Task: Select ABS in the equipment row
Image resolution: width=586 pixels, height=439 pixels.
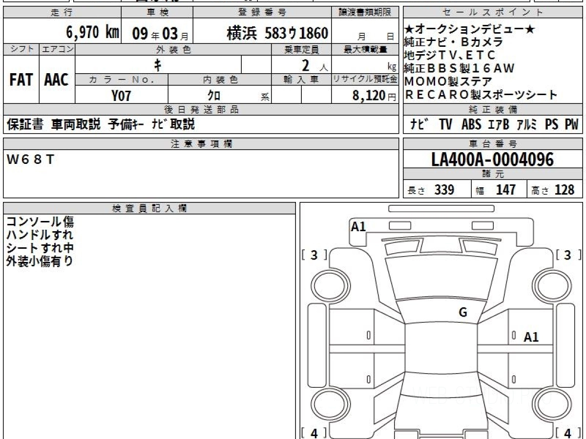Action: click(471, 125)
